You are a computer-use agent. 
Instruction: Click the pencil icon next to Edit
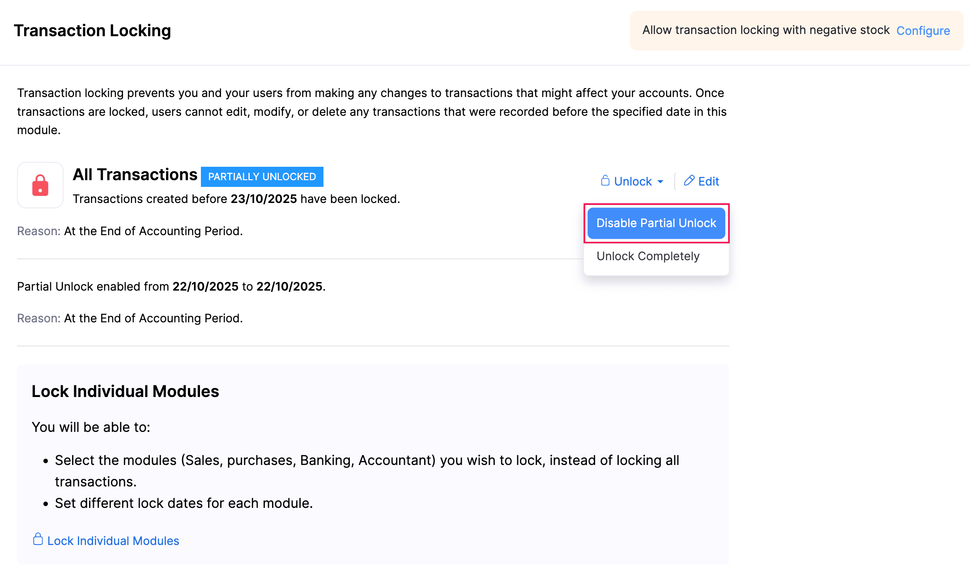[689, 181]
